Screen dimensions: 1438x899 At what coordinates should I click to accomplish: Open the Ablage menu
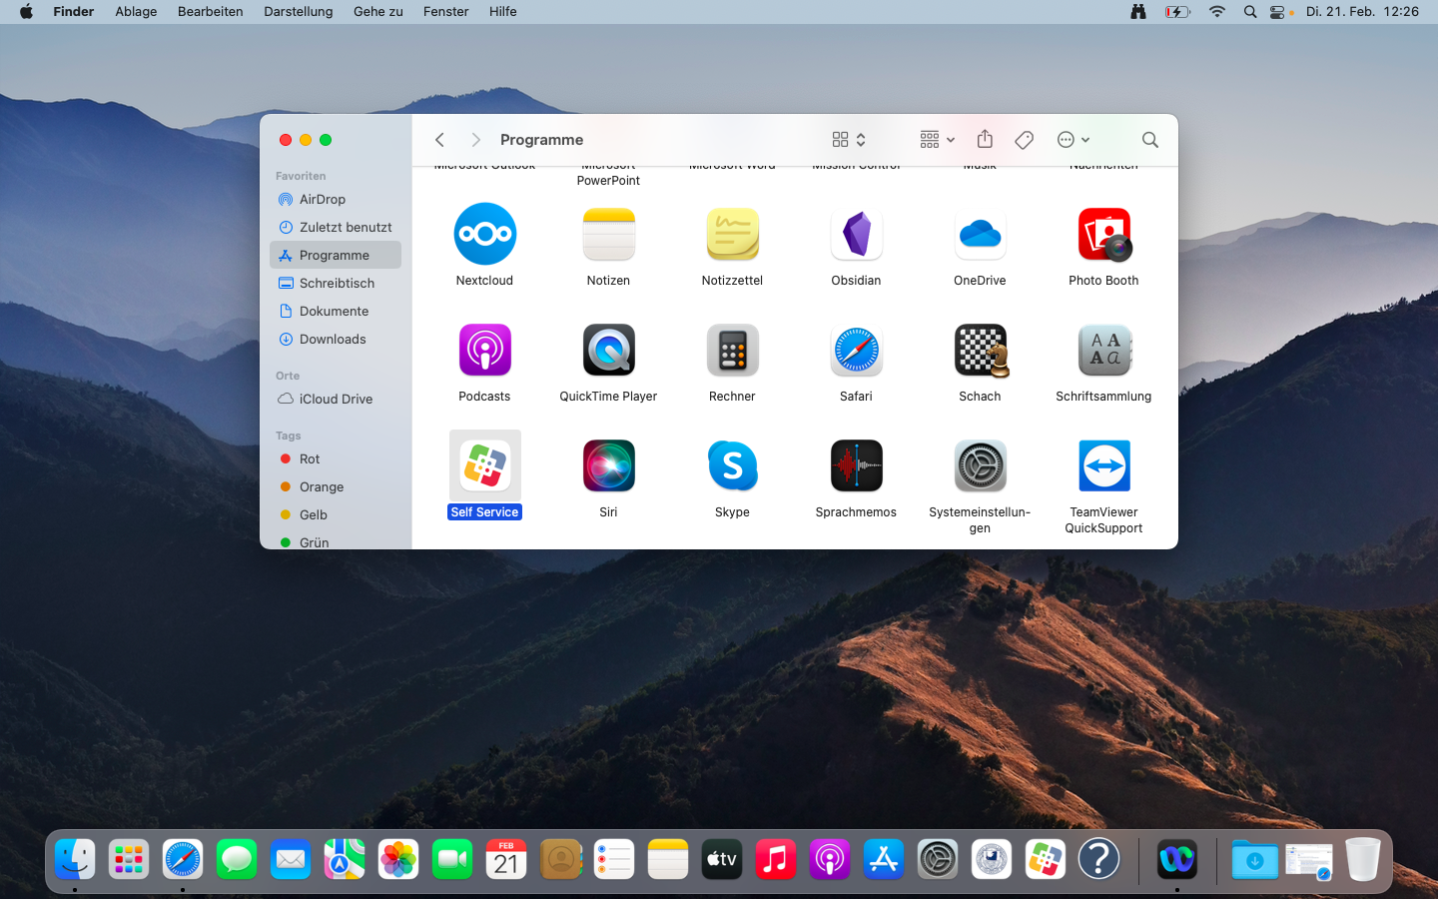[x=136, y=12]
